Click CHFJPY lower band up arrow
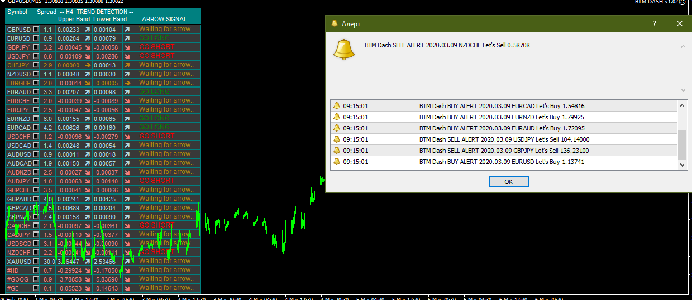The width and height of the screenshot is (692, 300). [127, 65]
